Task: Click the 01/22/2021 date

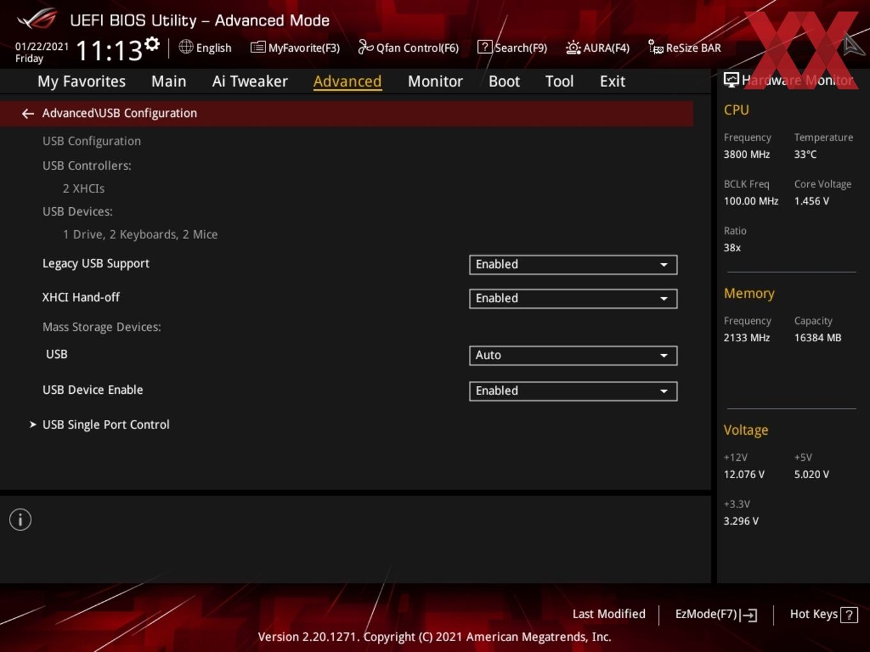Action: pos(42,47)
